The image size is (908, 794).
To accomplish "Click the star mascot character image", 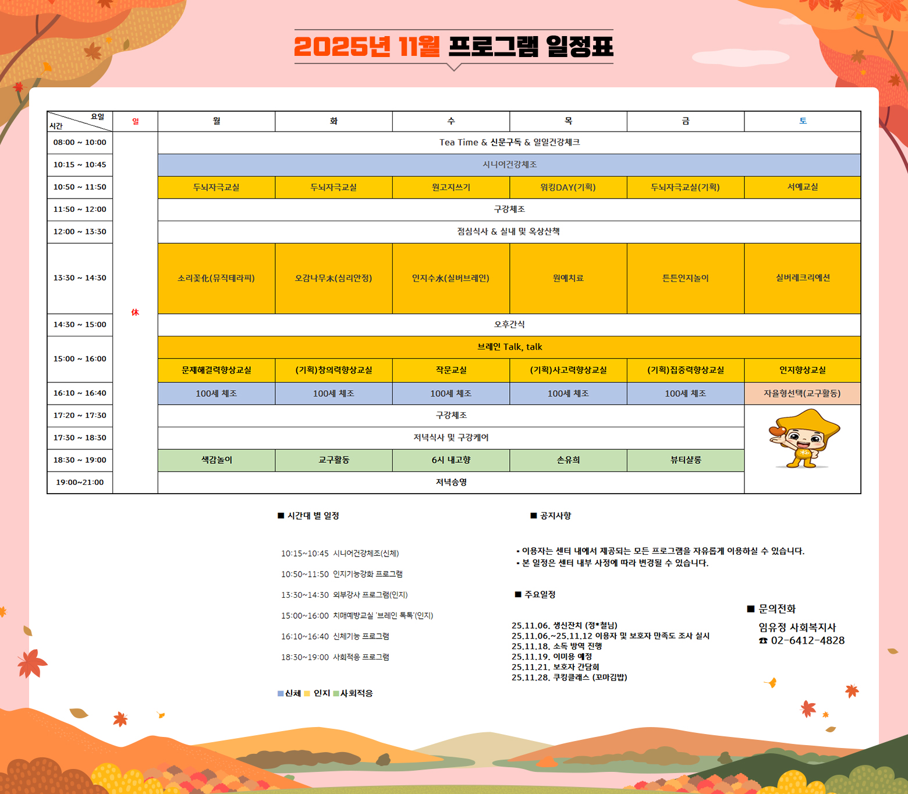I will 804,438.
